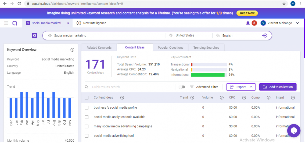Check many social media advertising campaigns row
Viewport: 305px width, 143px height.
(87, 126)
